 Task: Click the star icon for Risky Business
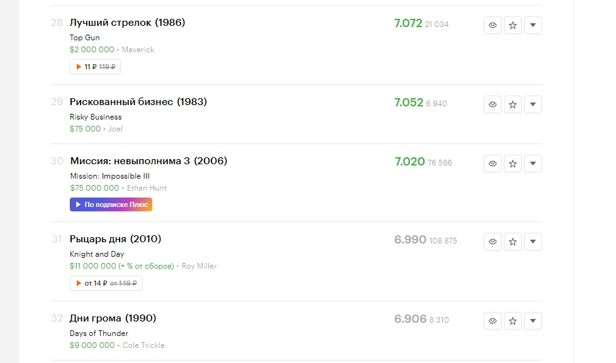pyautogui.click(x=513, y=104)
